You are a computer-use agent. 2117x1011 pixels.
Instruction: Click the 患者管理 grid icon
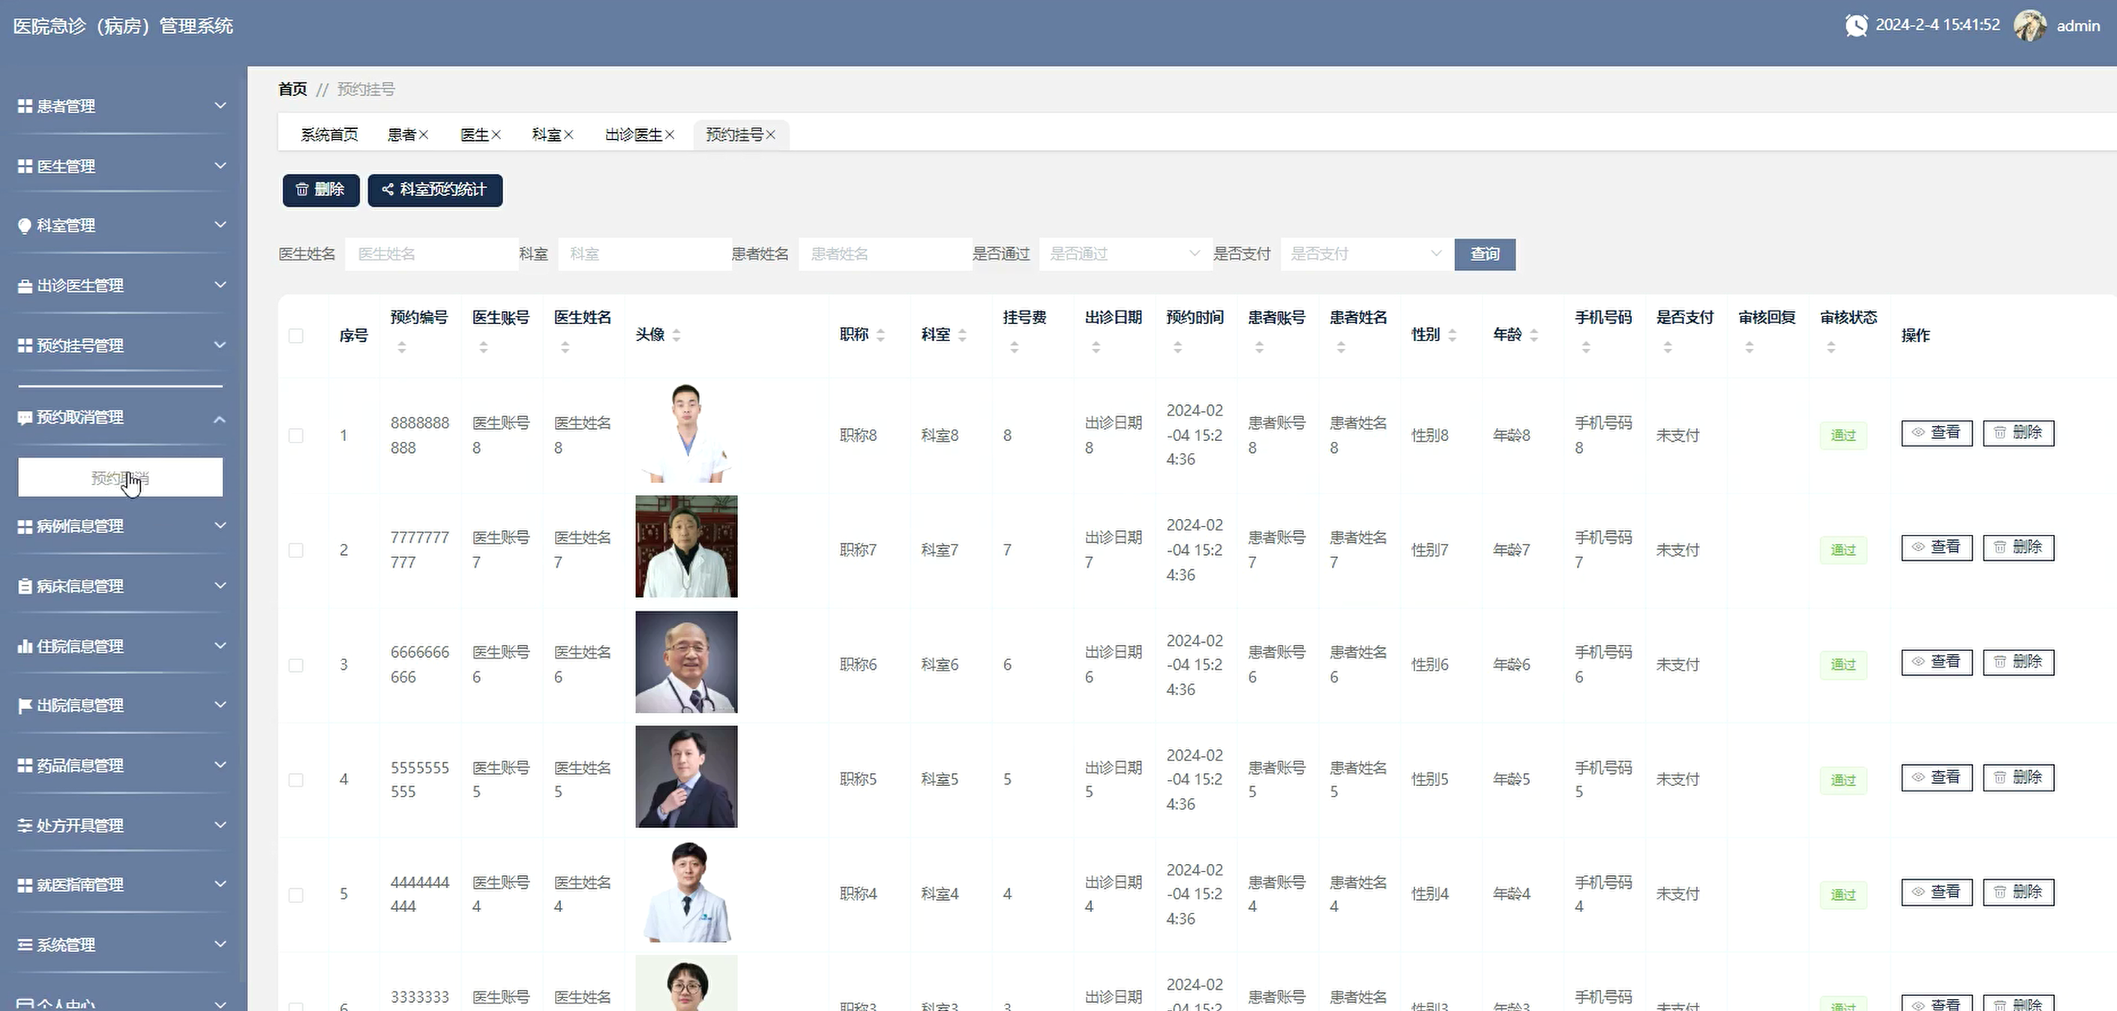(25, 106)
